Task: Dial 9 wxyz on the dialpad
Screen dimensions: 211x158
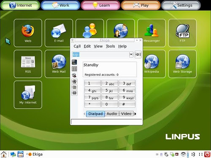Action: tap(127, 97)
